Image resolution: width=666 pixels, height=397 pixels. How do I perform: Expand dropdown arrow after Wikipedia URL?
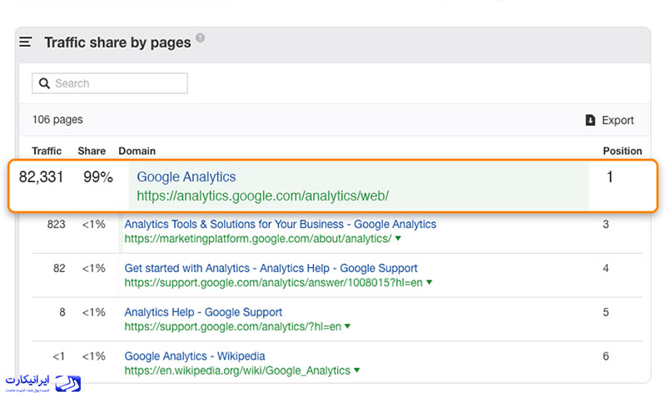357,370
